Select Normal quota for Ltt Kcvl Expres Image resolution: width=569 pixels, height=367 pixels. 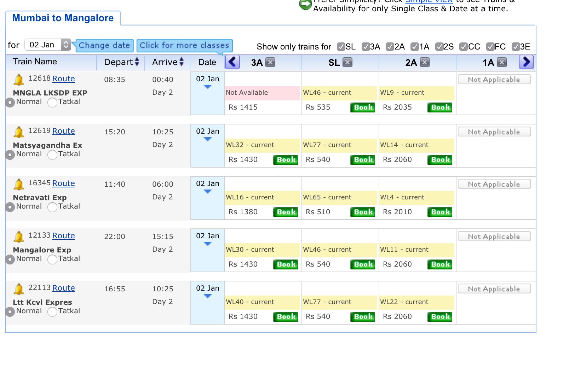[x=10, y=312]
